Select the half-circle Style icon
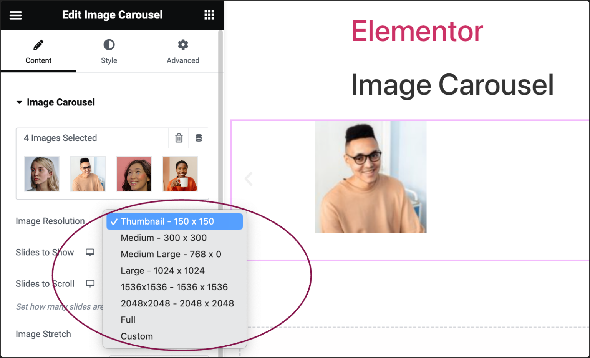Viewport: 590px width, 358px height. point(109,45)
